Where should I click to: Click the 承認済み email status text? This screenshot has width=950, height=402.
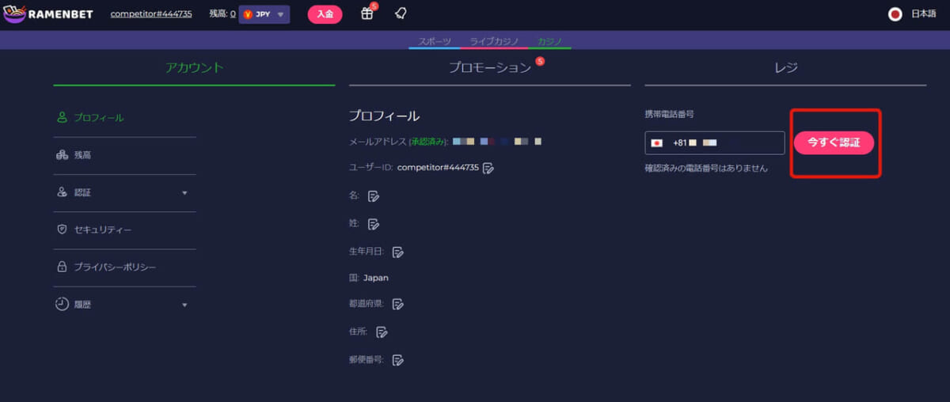pyautogui.click(x=427, y=142)
